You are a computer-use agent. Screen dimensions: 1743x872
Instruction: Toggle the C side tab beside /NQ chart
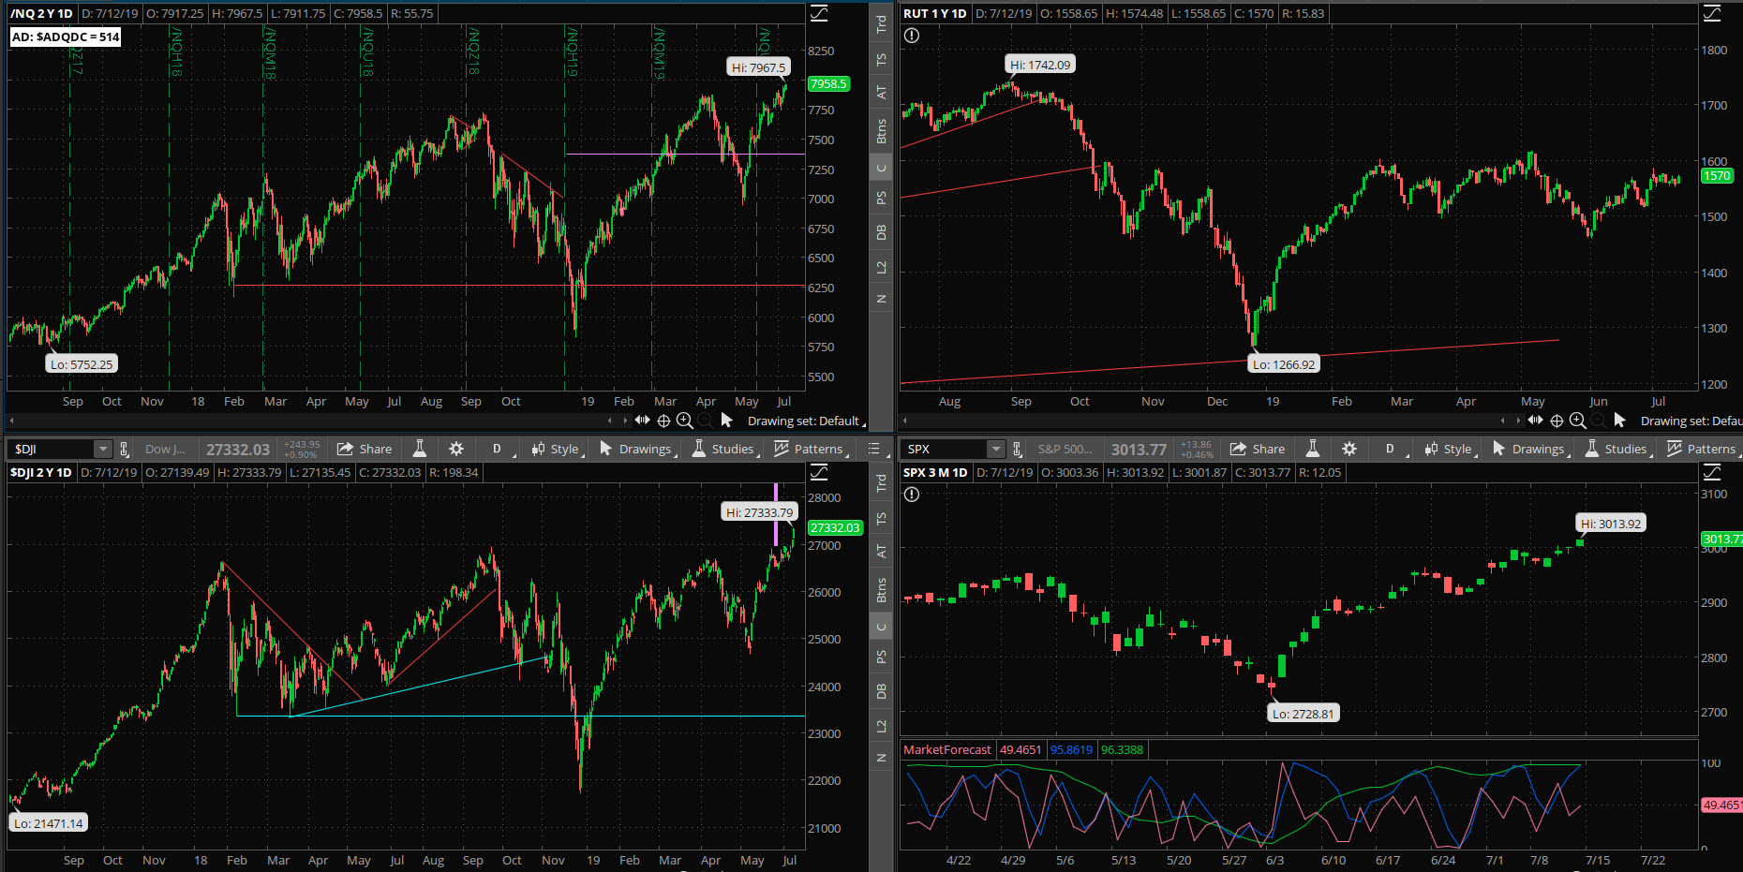point(881,169)
